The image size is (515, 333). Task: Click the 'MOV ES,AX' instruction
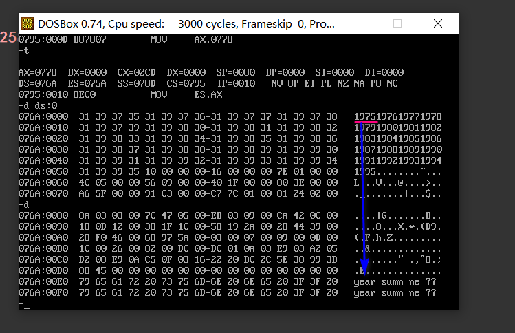click(186, 95)
